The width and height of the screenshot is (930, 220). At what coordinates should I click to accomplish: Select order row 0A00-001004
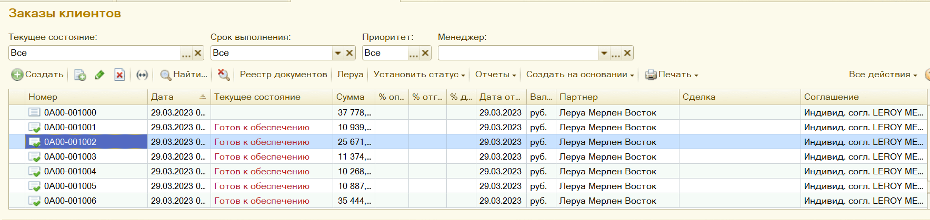pyautogui.click(x=70, y=172)
